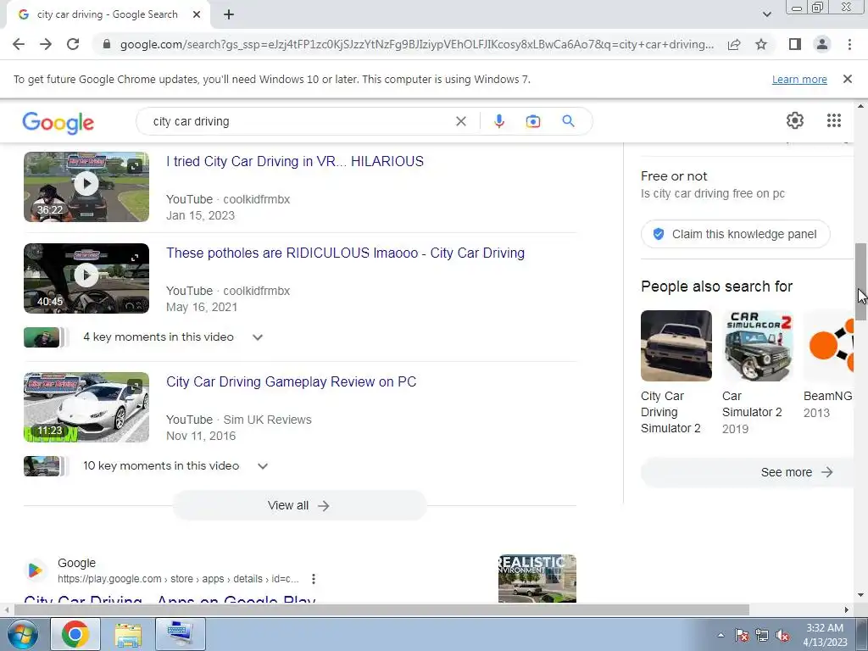Image resolution: width=868 pixels, height=651 pixels.
Task: Click the vertical scrollbar down arrow
Action: (860, 596)
